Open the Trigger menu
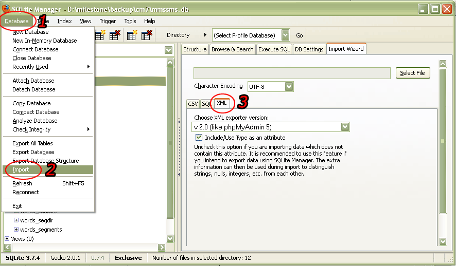The width and height of the screenshot is (456, 266). pyautogui.click(x=108, y=21)
